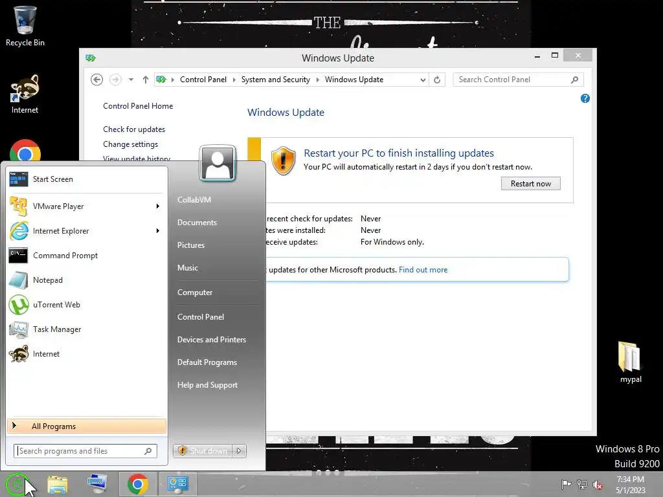Open Control Panel from Start menu
Viewport: 663px width, 497px height.
click(x=201, y=317)
